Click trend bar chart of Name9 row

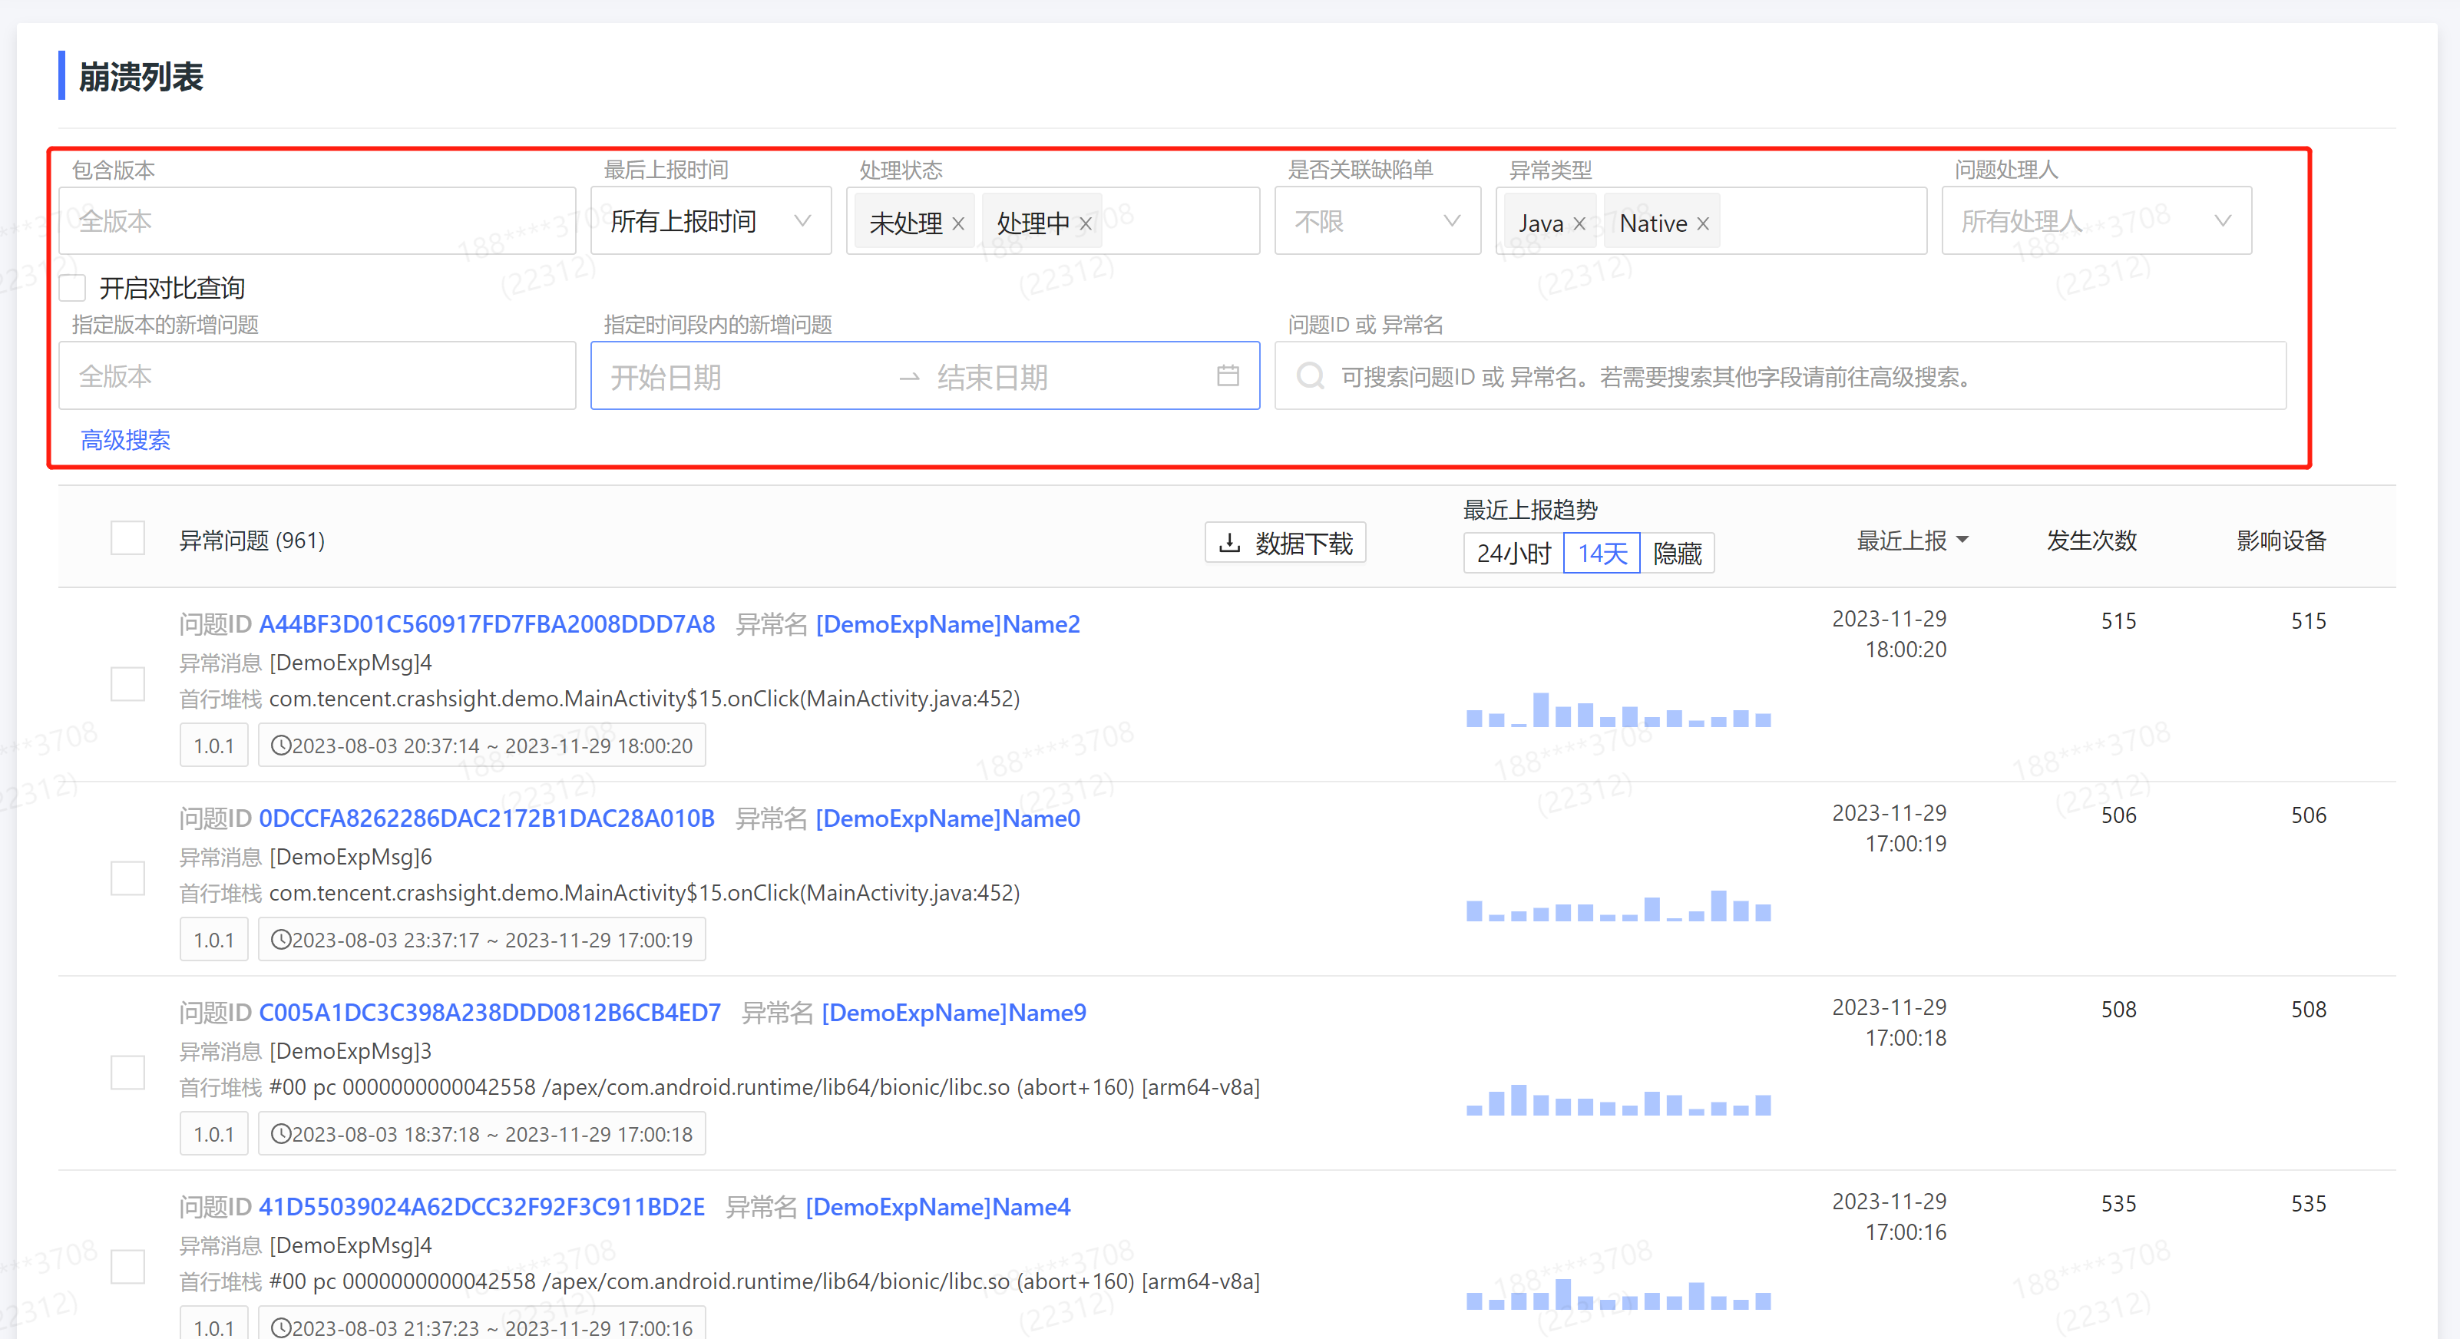pyautogui.click(x=1619, y=1099)
